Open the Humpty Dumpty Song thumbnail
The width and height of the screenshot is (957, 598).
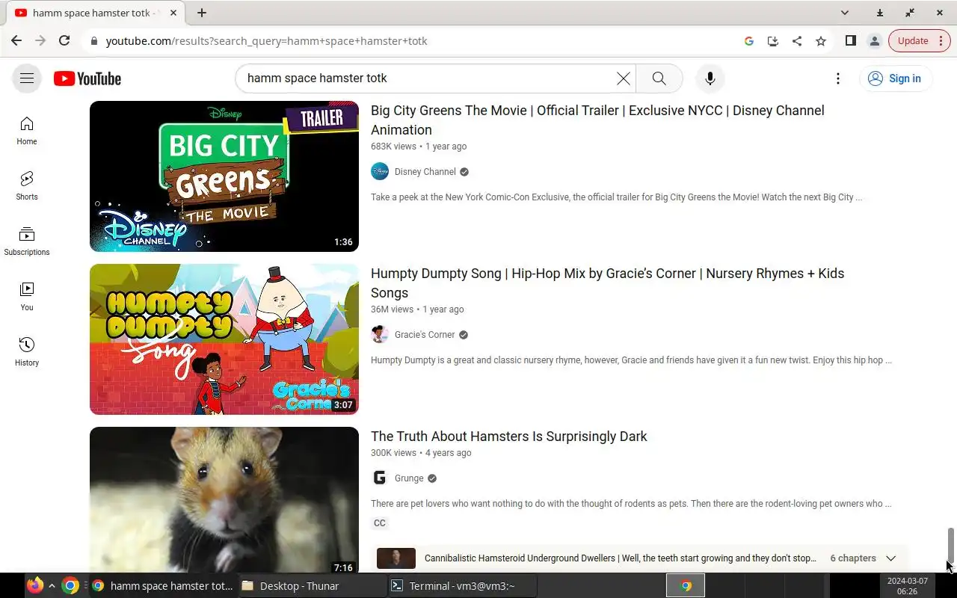pyautogui.click(x=224, y=339)
